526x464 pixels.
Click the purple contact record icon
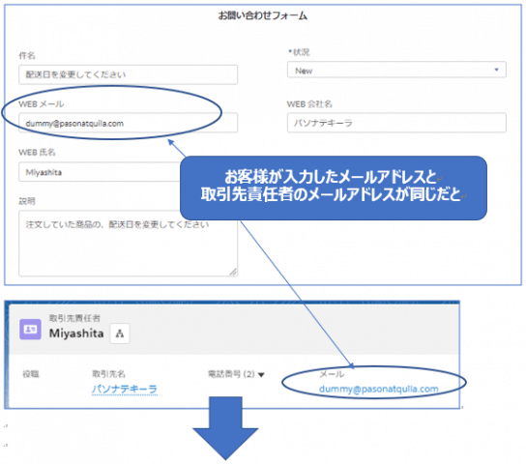(30, 330)
